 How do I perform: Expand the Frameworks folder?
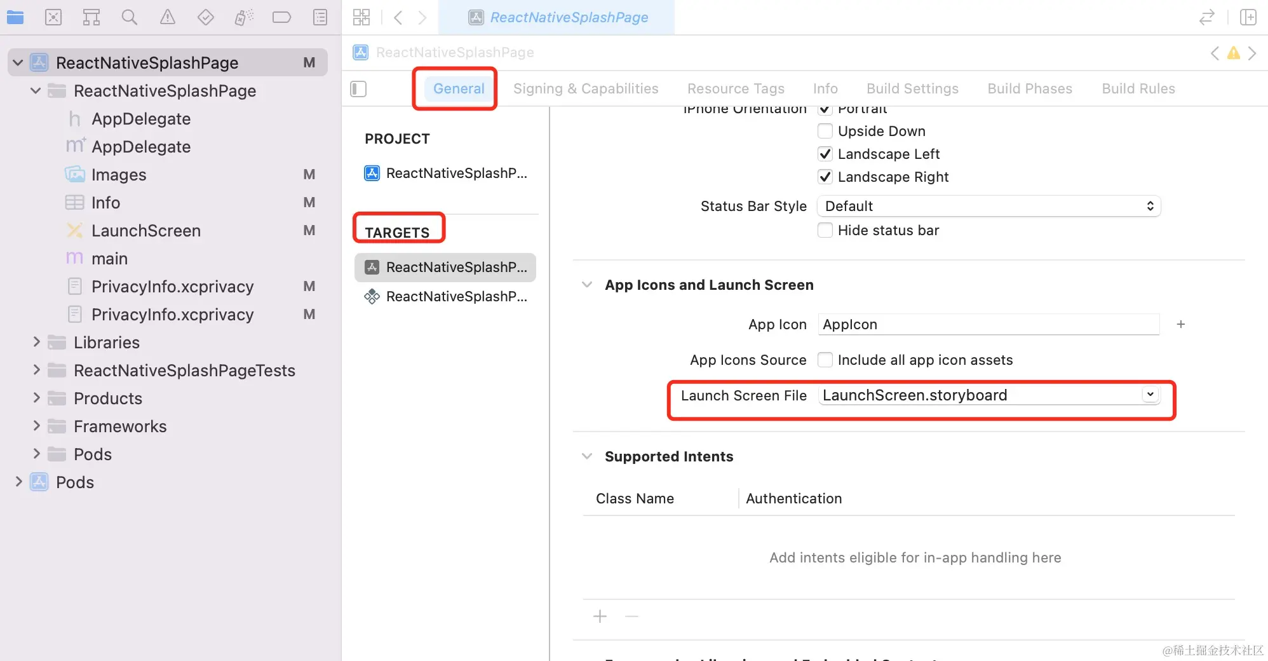[36, 426]
